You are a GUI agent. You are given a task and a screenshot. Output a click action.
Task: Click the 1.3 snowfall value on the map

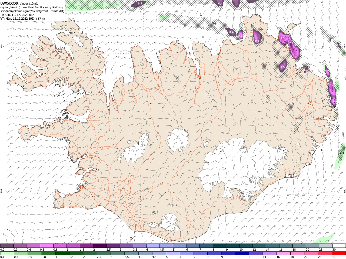(282, 39)
